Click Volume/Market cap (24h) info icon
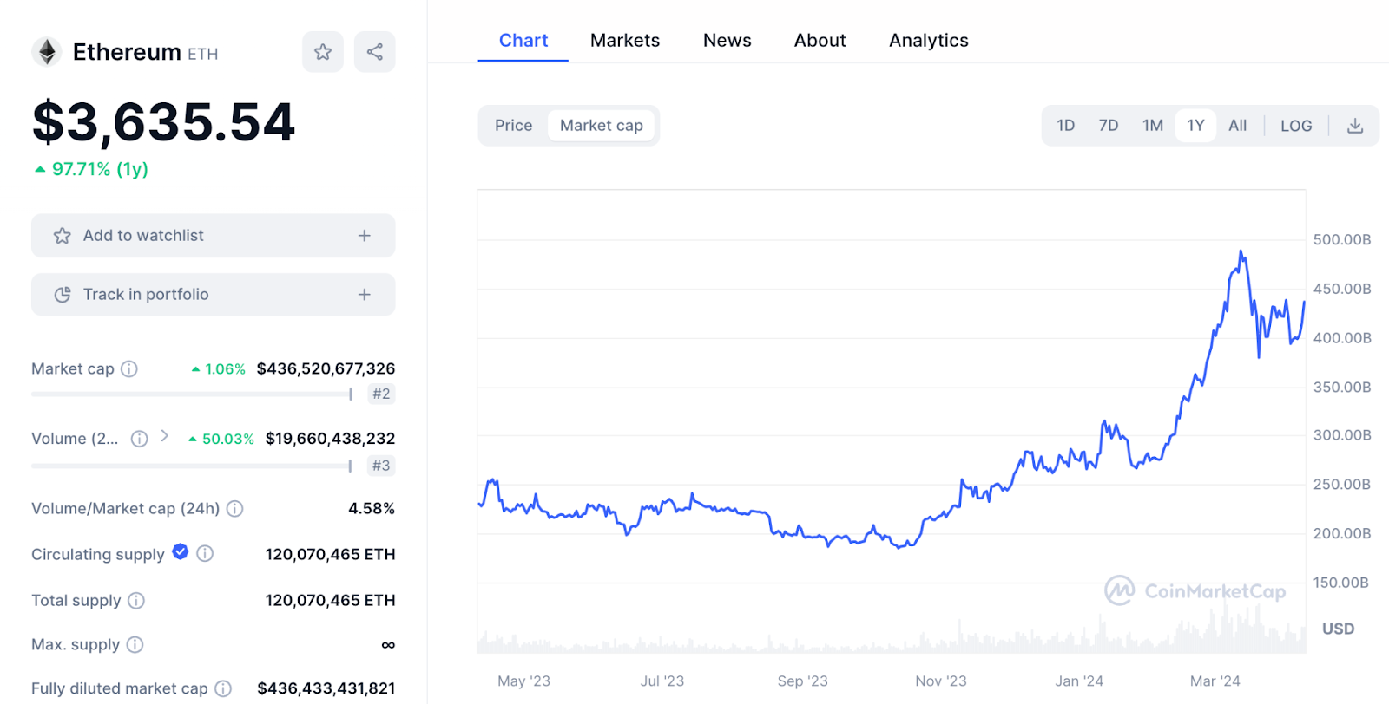Screen dimensions: 1389x704 click(x=234, y=509)
